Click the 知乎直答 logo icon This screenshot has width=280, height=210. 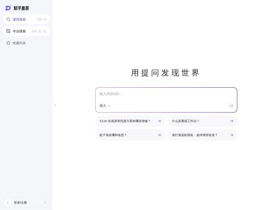click(x=8, y=8)
